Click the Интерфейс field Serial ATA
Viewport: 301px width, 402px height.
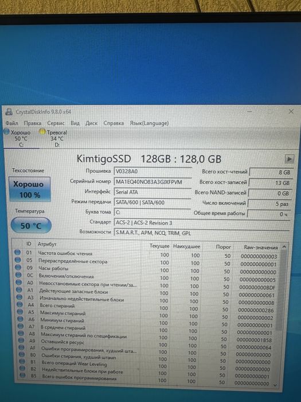click(x=153, y=192)
